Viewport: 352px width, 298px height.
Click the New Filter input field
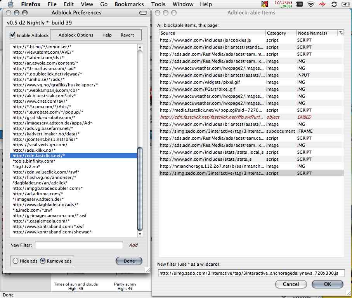pos(79,245)
